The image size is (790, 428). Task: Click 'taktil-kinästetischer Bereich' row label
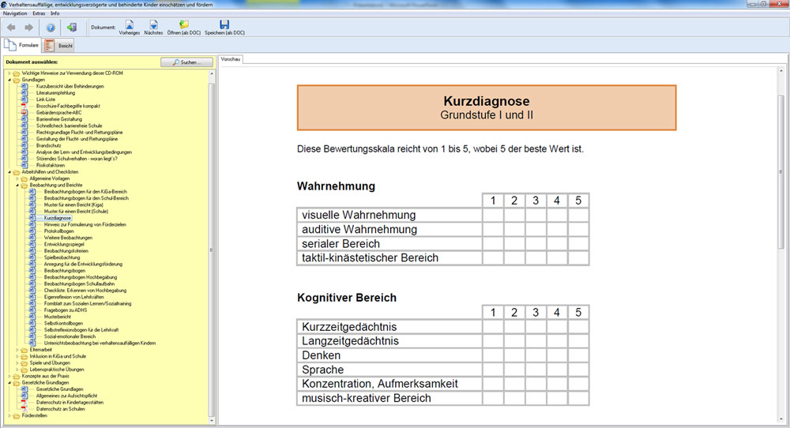point(370,257)
